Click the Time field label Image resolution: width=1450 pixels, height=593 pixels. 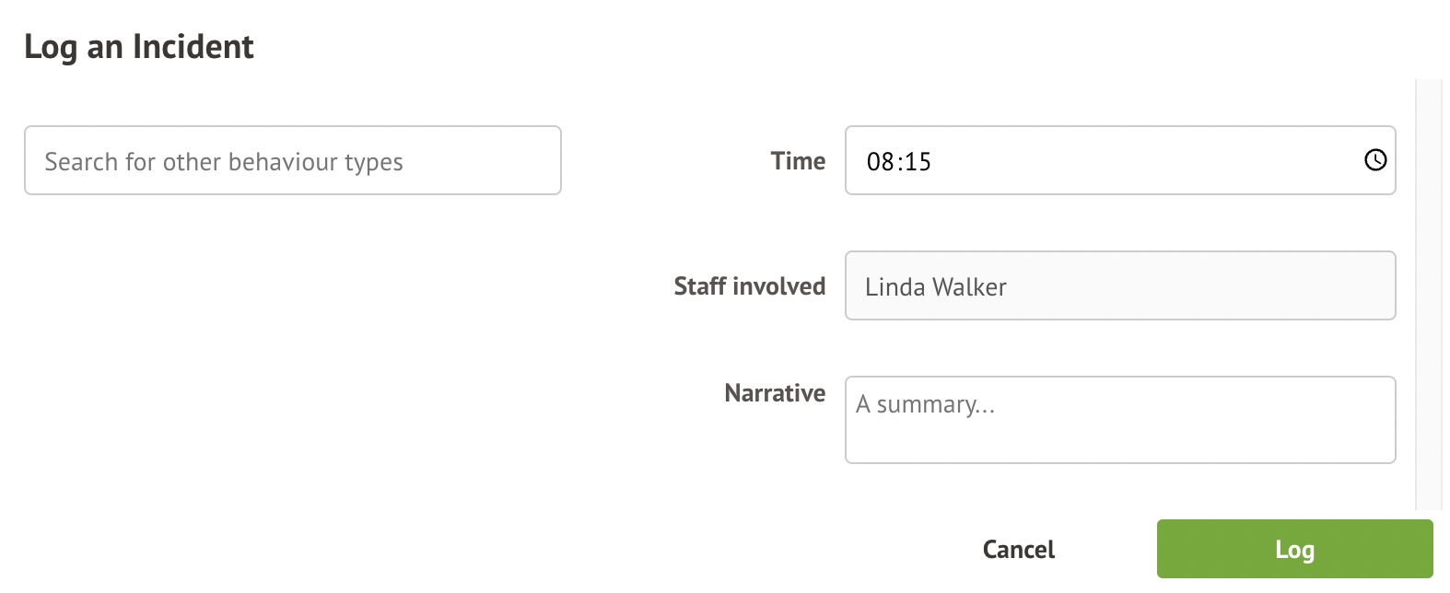click(x=798, y=161)
